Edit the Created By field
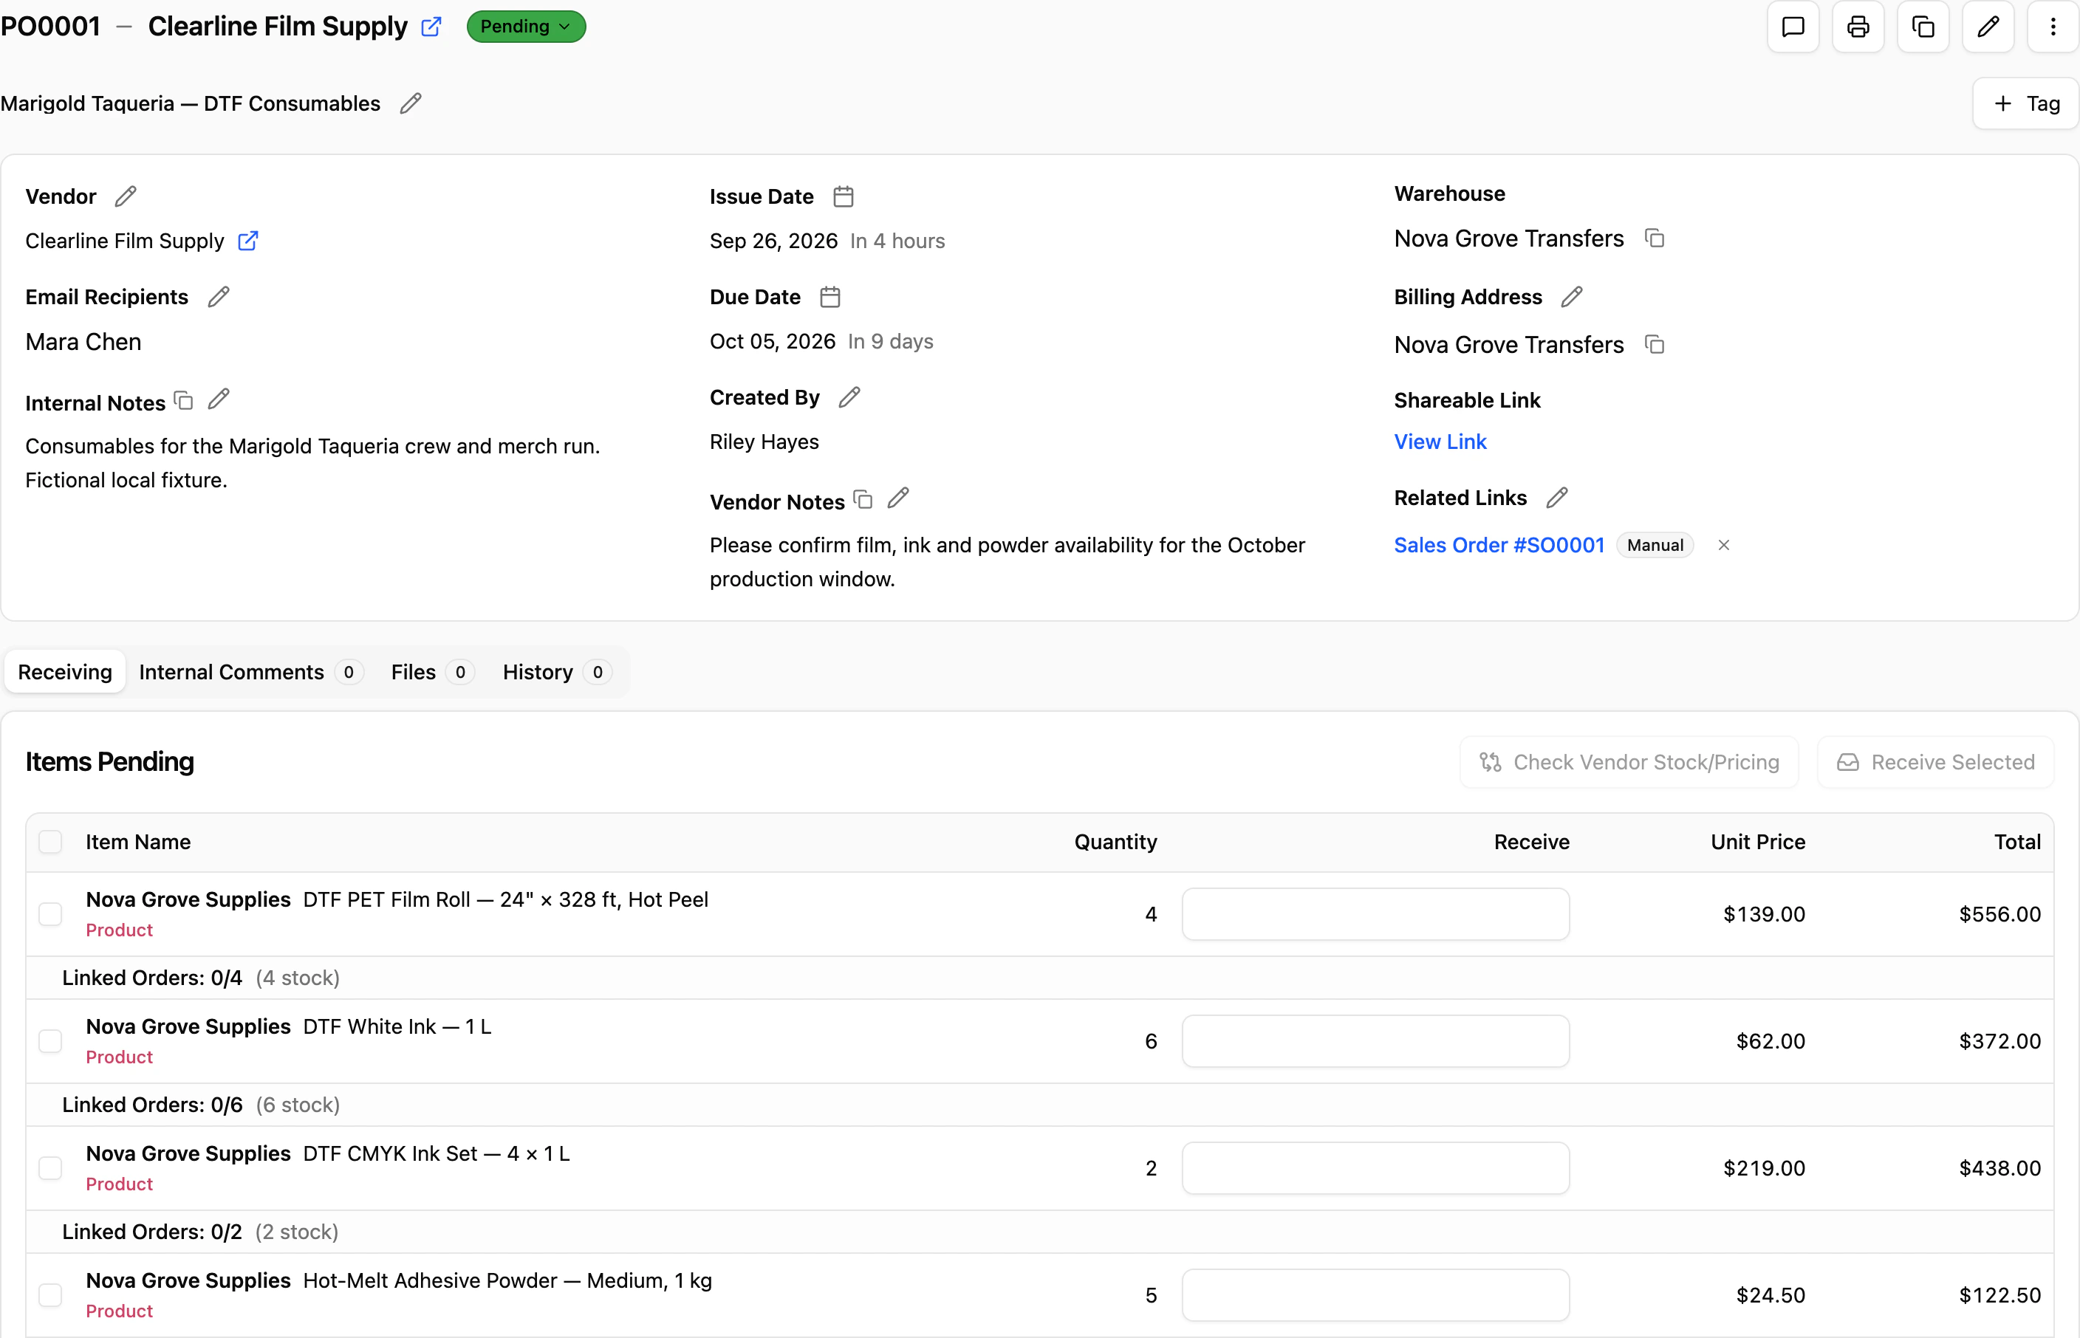The width and height of the screenshot is (2080, 1338). (x=849, y=397)
